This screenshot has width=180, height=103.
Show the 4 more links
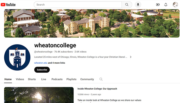tap(57, 63)
